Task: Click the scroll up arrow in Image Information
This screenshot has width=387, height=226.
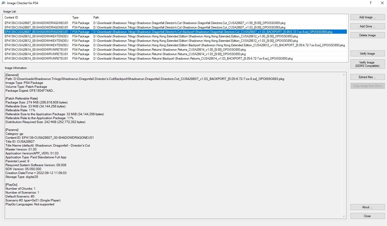Action: [344, 75]
